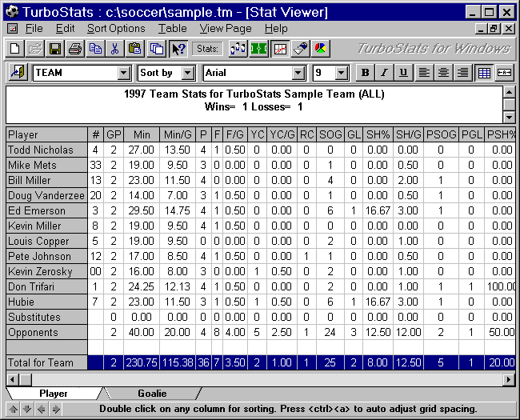Click the up arrow in status bar
The height and width of the screenshot is (420, 520).
coord(14,409)
